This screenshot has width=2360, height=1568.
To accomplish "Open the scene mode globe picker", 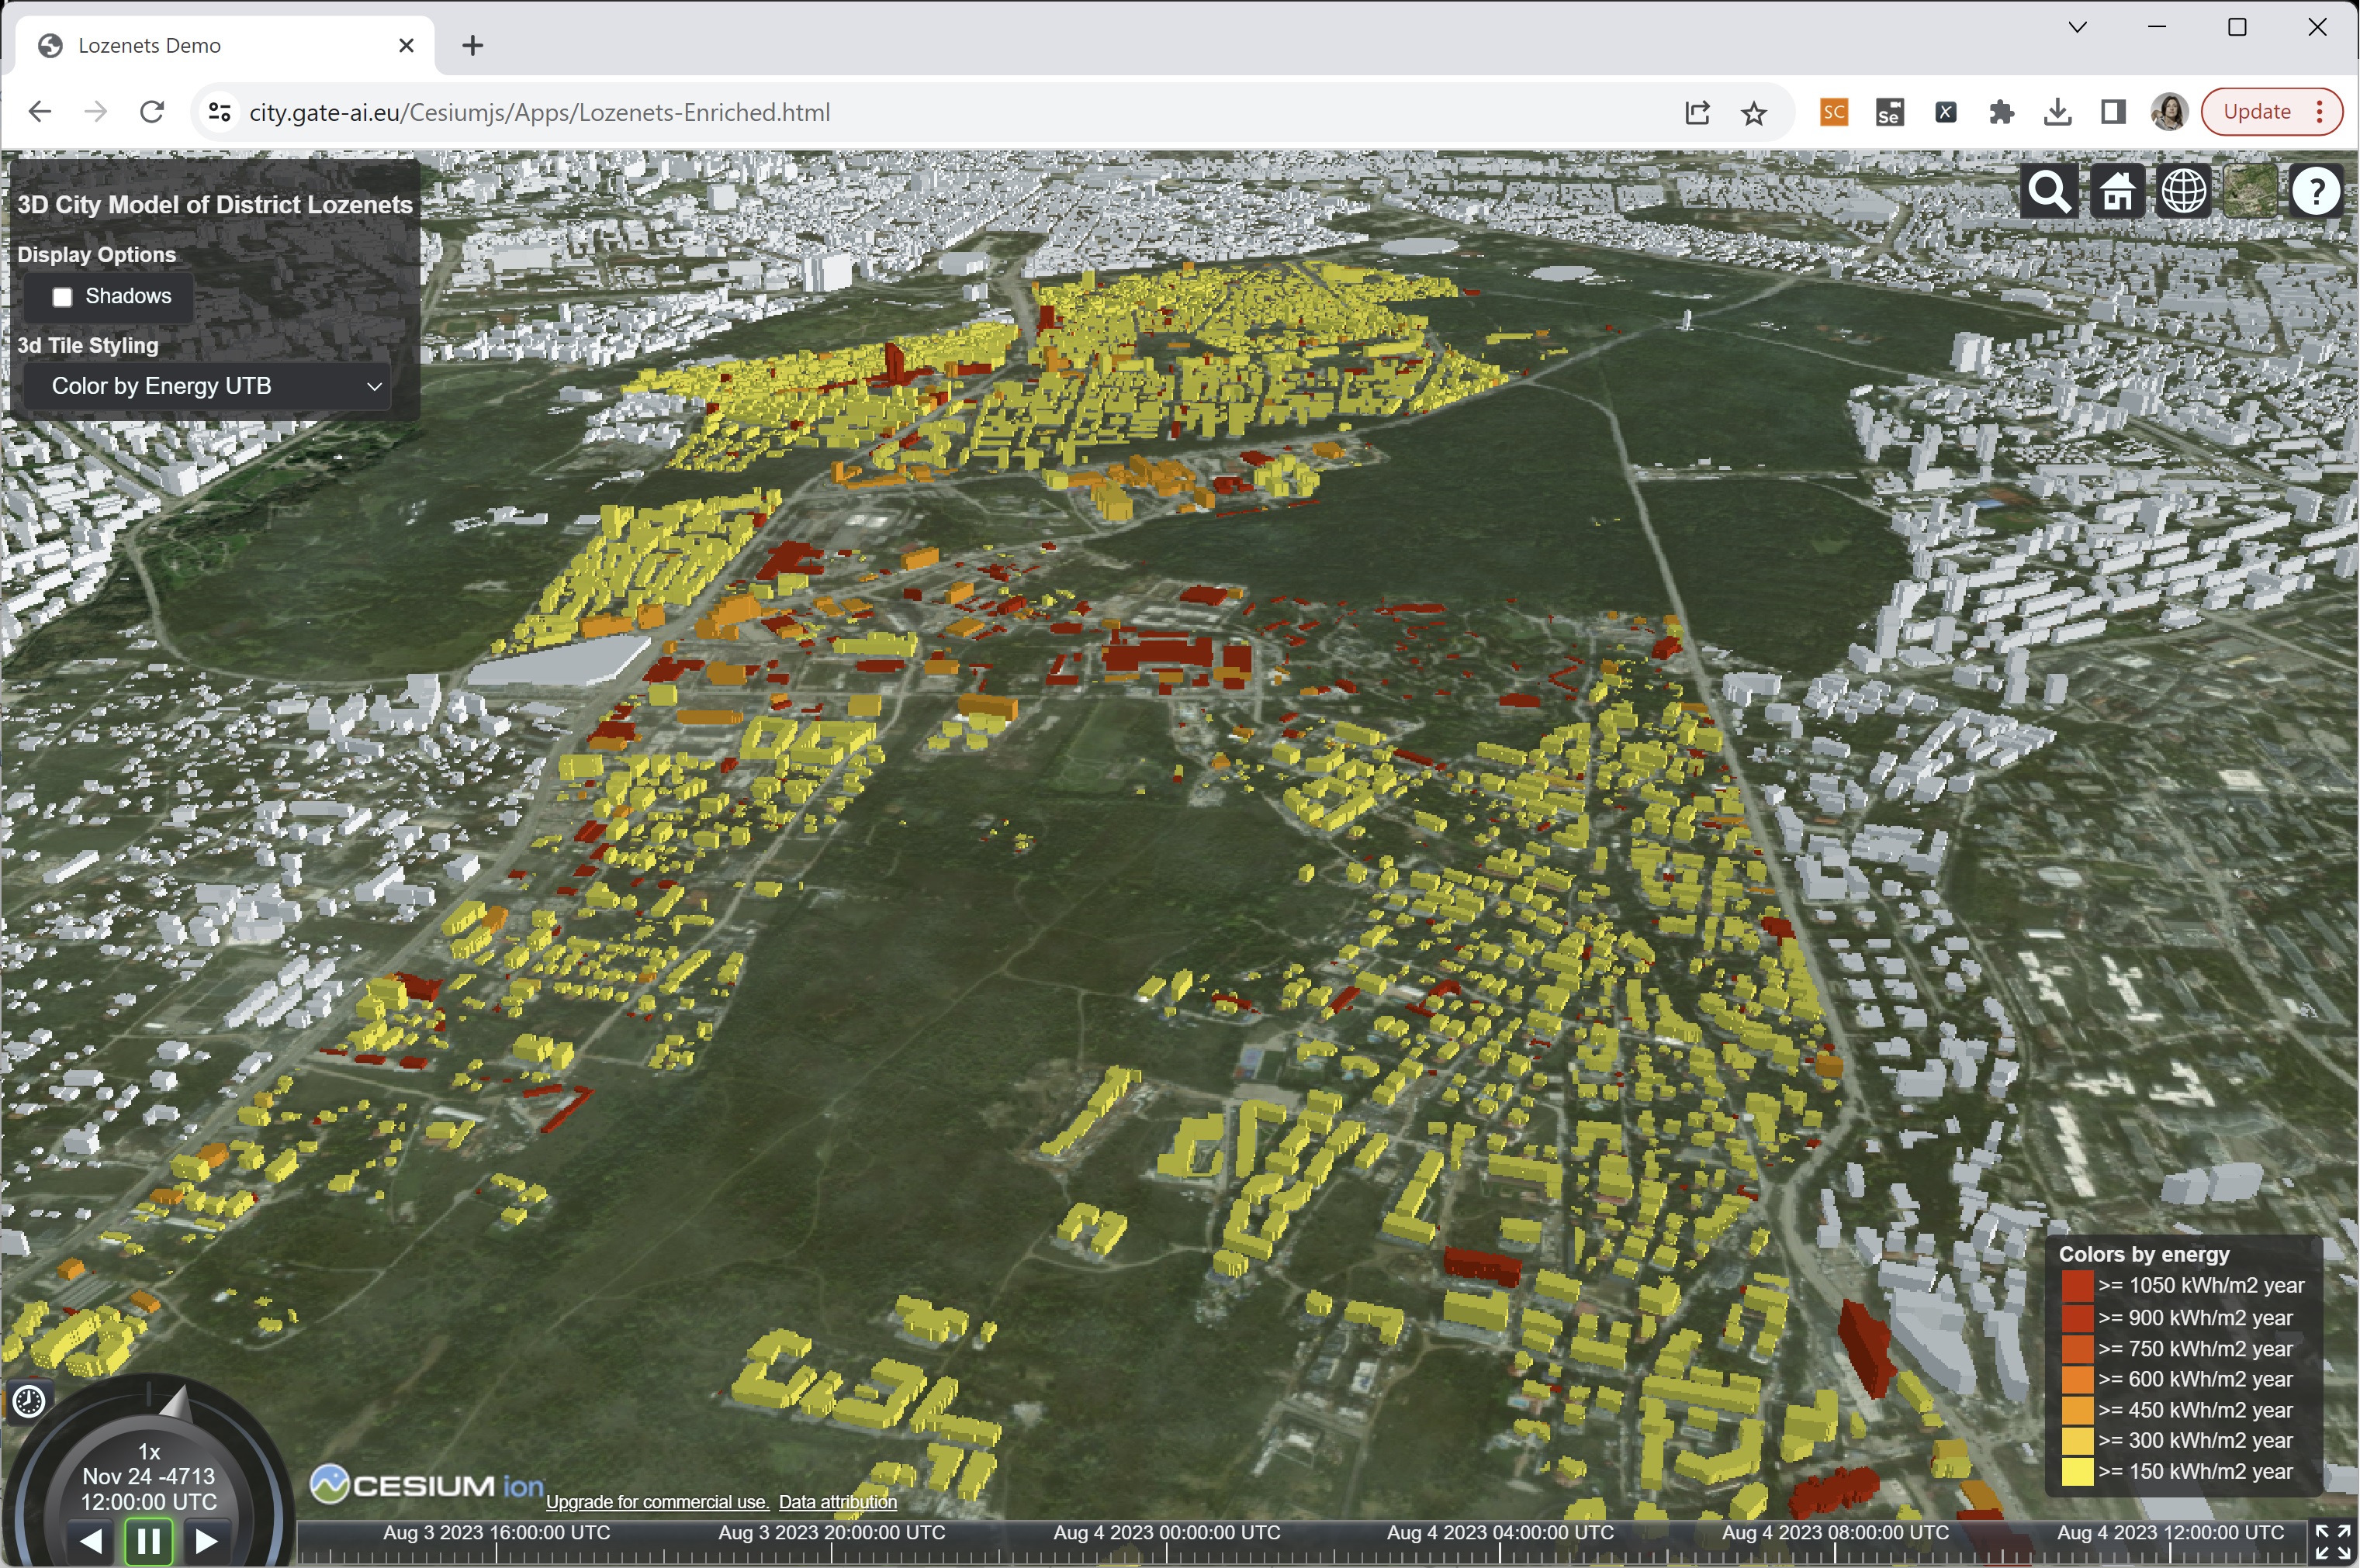I will (2183, 192).
